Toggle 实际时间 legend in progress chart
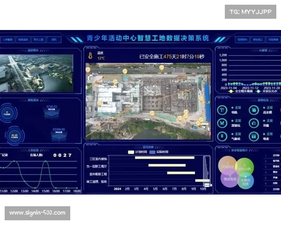Image resolution: width=281 pixels, height=225 pixels. tap(159, 152)
